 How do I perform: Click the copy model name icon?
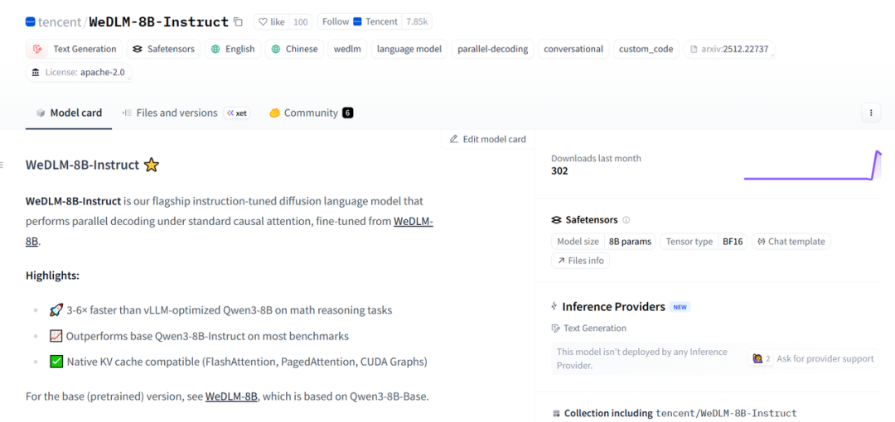(239, 22)
